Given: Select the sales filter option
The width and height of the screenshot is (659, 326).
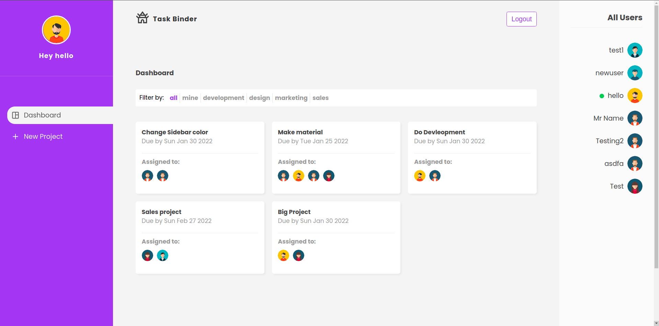Looking at the screenshot, I should [x=320, y=98].
